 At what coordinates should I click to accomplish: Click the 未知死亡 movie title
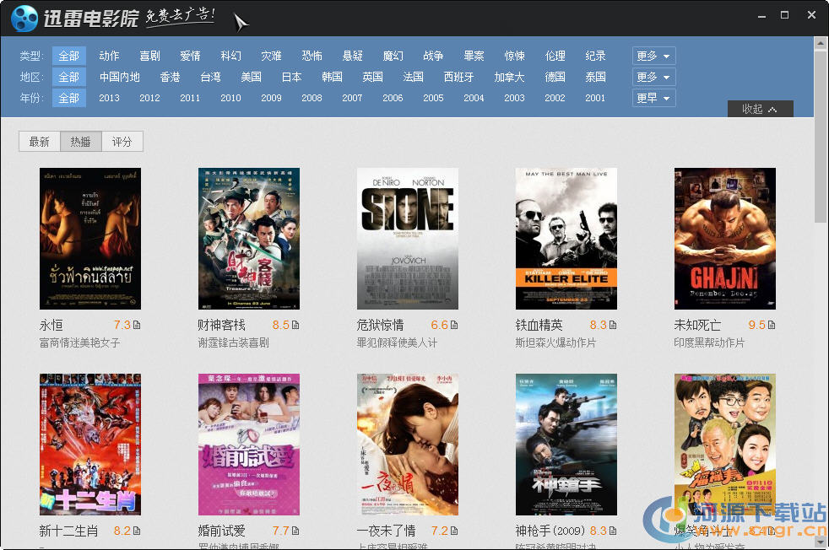(697, 325)
